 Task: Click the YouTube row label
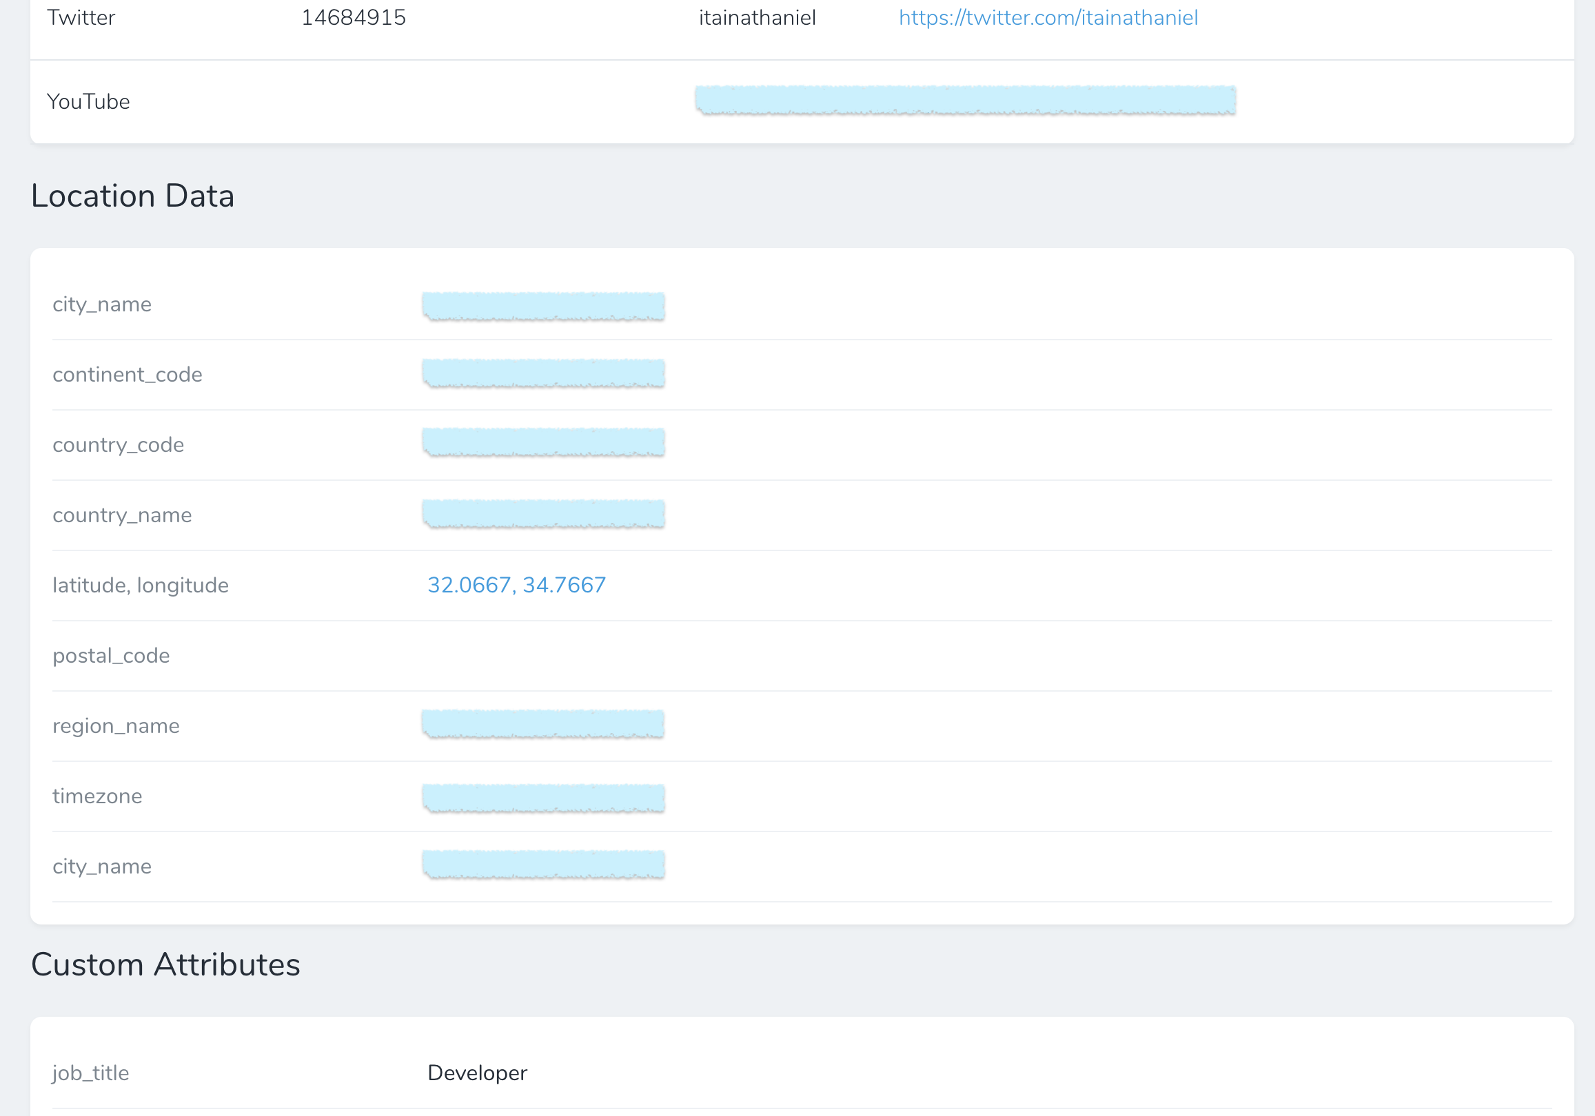tap(88, 101)
